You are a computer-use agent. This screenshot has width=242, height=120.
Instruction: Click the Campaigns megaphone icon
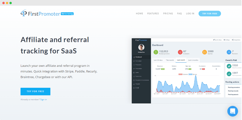(134, 61)
